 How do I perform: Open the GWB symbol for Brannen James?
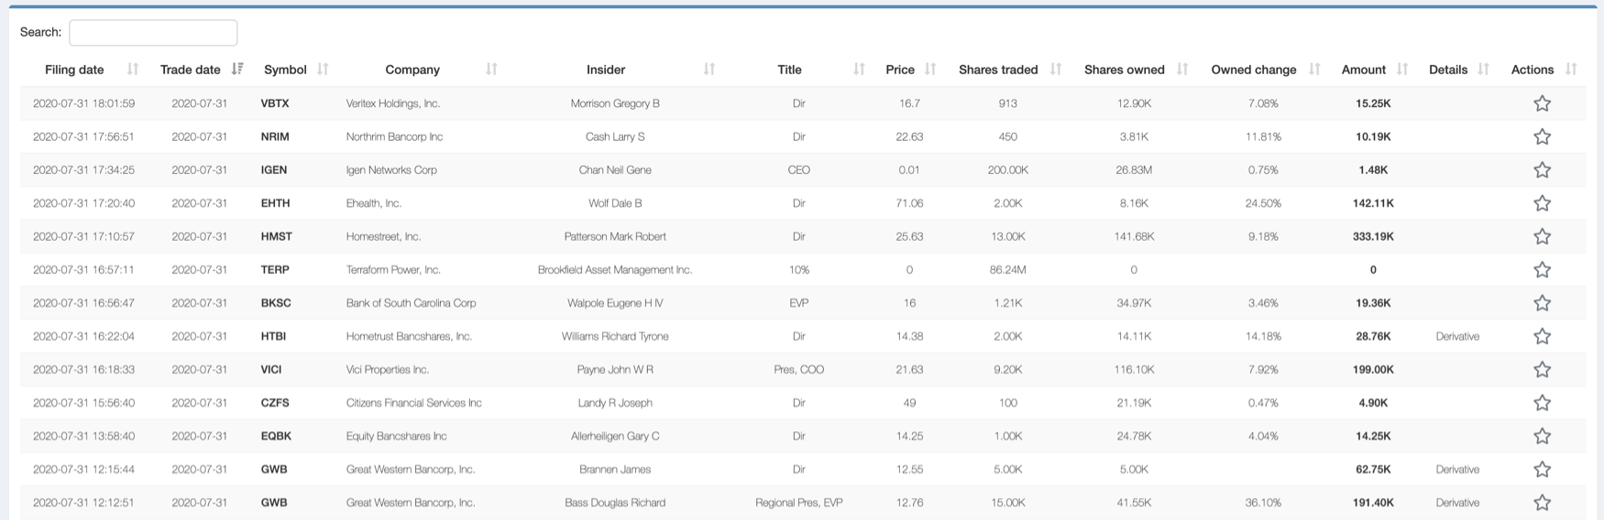point(274,470)
